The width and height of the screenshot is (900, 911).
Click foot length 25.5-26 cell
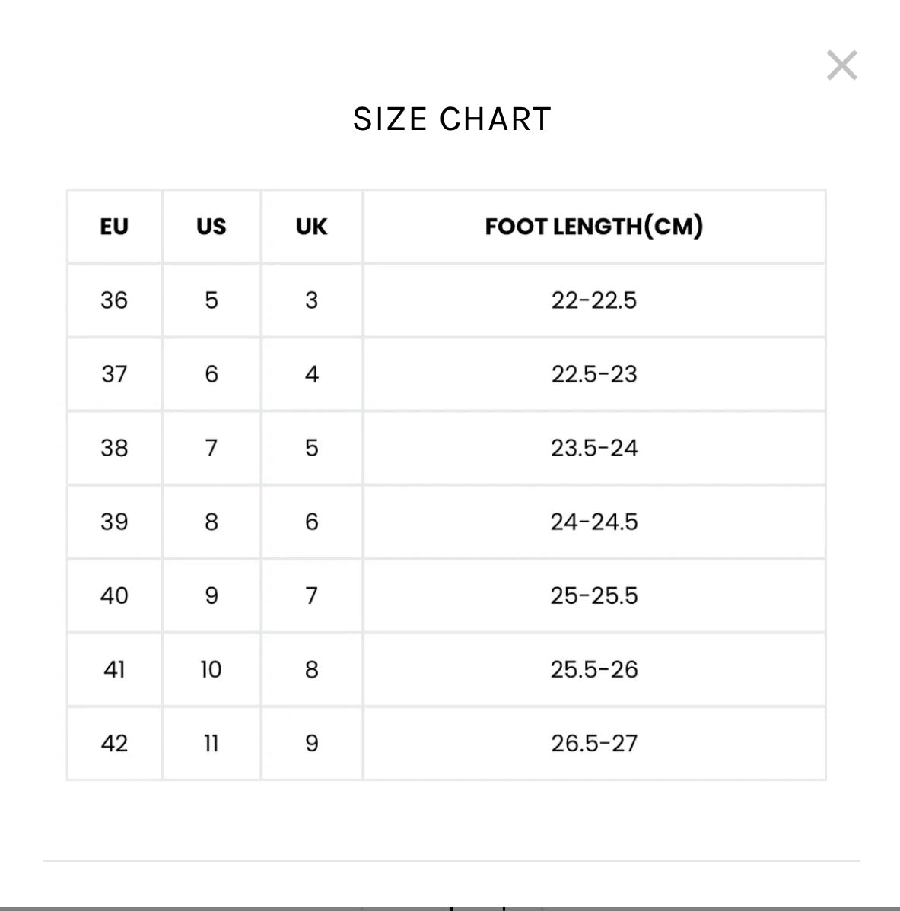click(594, 669)
